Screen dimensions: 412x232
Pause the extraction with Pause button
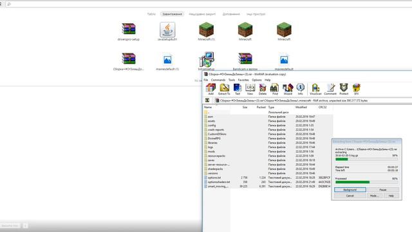tap(383, 189)
